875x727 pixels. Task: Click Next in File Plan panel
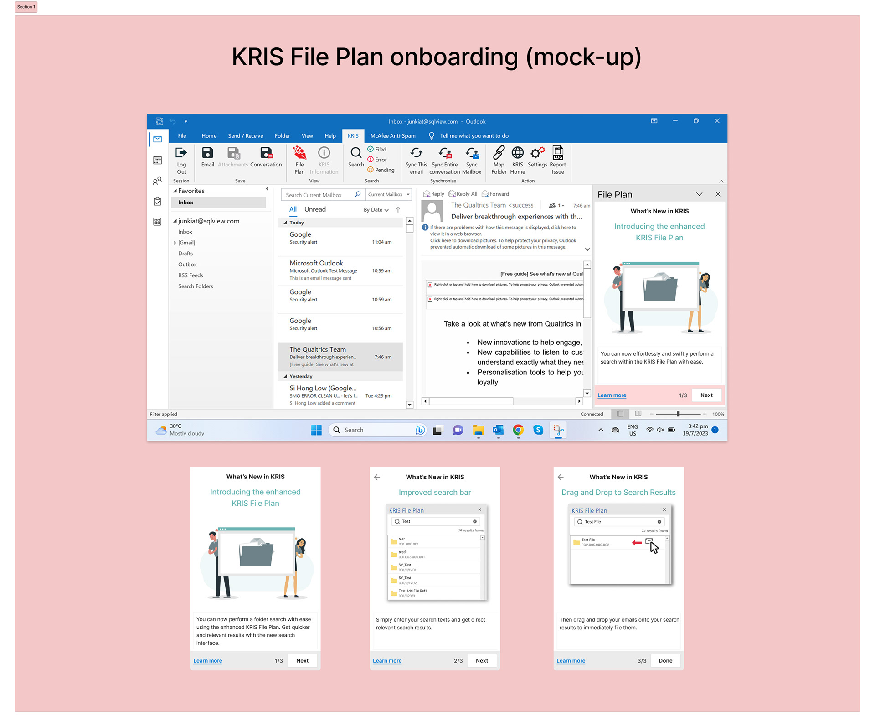706,395
